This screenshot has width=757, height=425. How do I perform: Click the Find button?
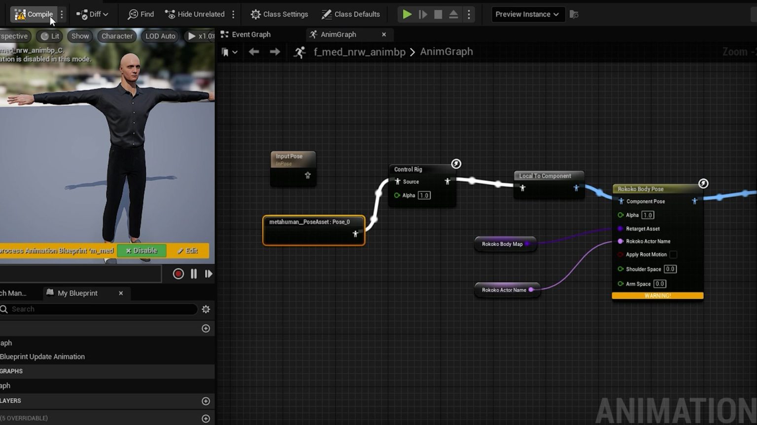[x=141, y=14]
